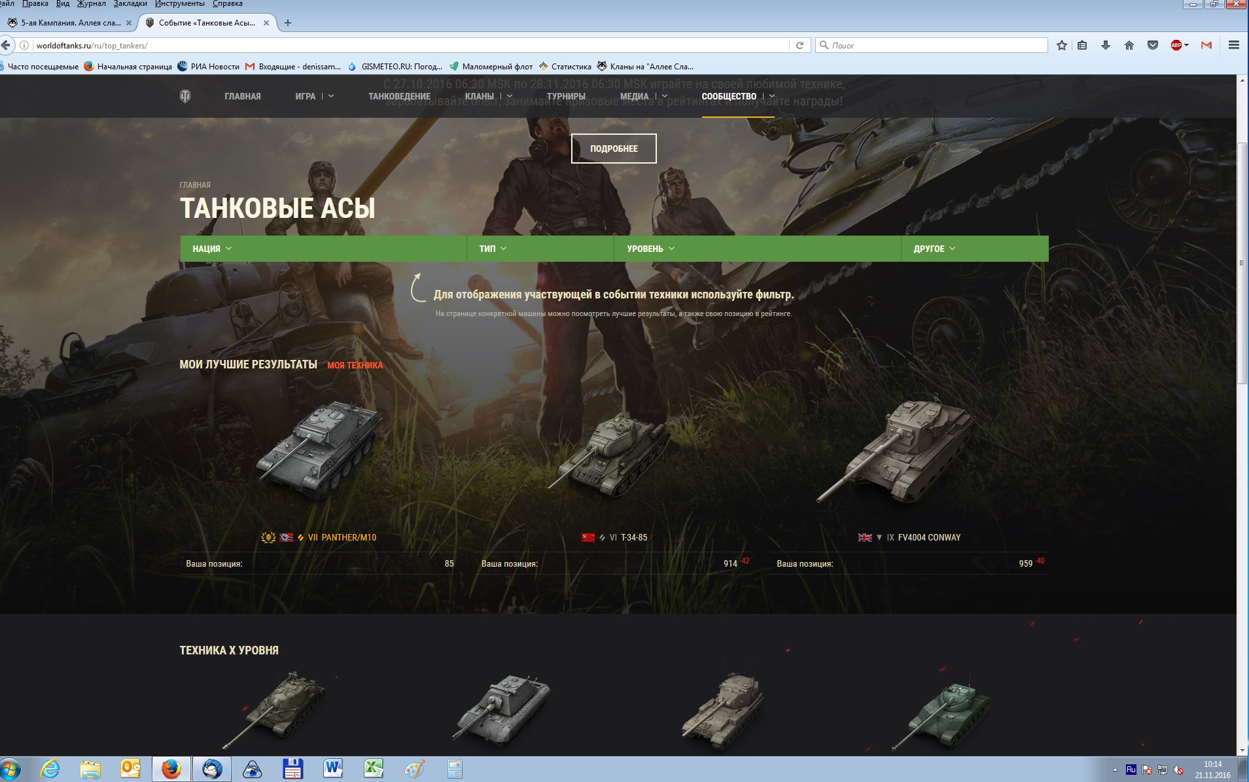The height and width of the screenshot is (782, 1249).
Task: Select the Panther/M10 tank thumbnail
Action: [319, 452]
